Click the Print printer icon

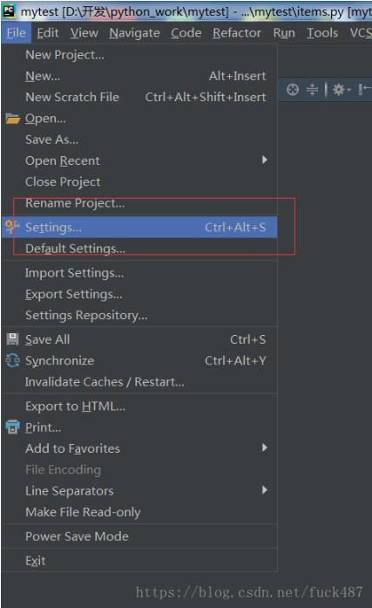point(12,427)
